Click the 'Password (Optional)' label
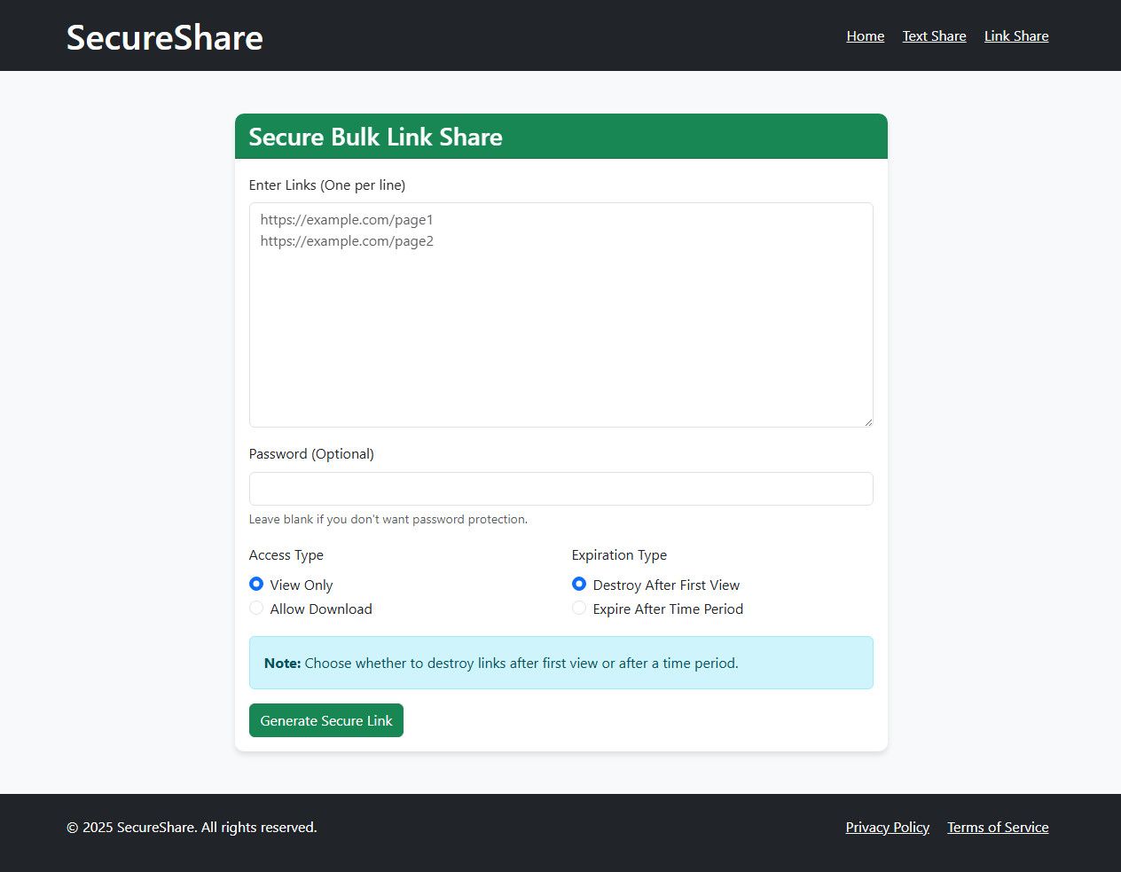This screenshot has height=872, width=1121. (x=311, y=454)
